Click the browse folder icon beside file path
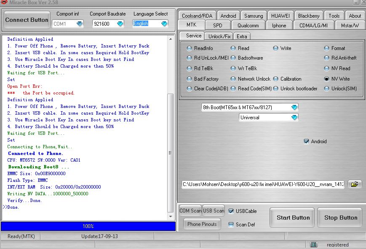 [x=354, y=184]
